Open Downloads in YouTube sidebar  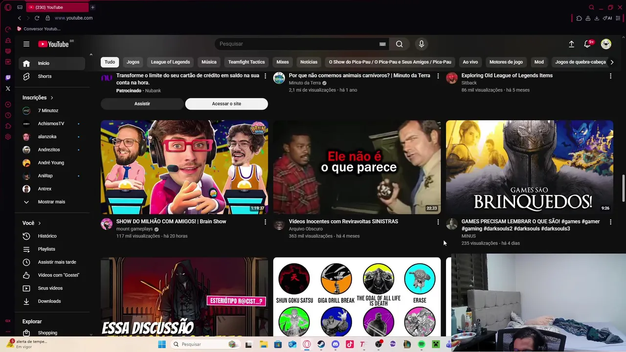coord(52,301)
